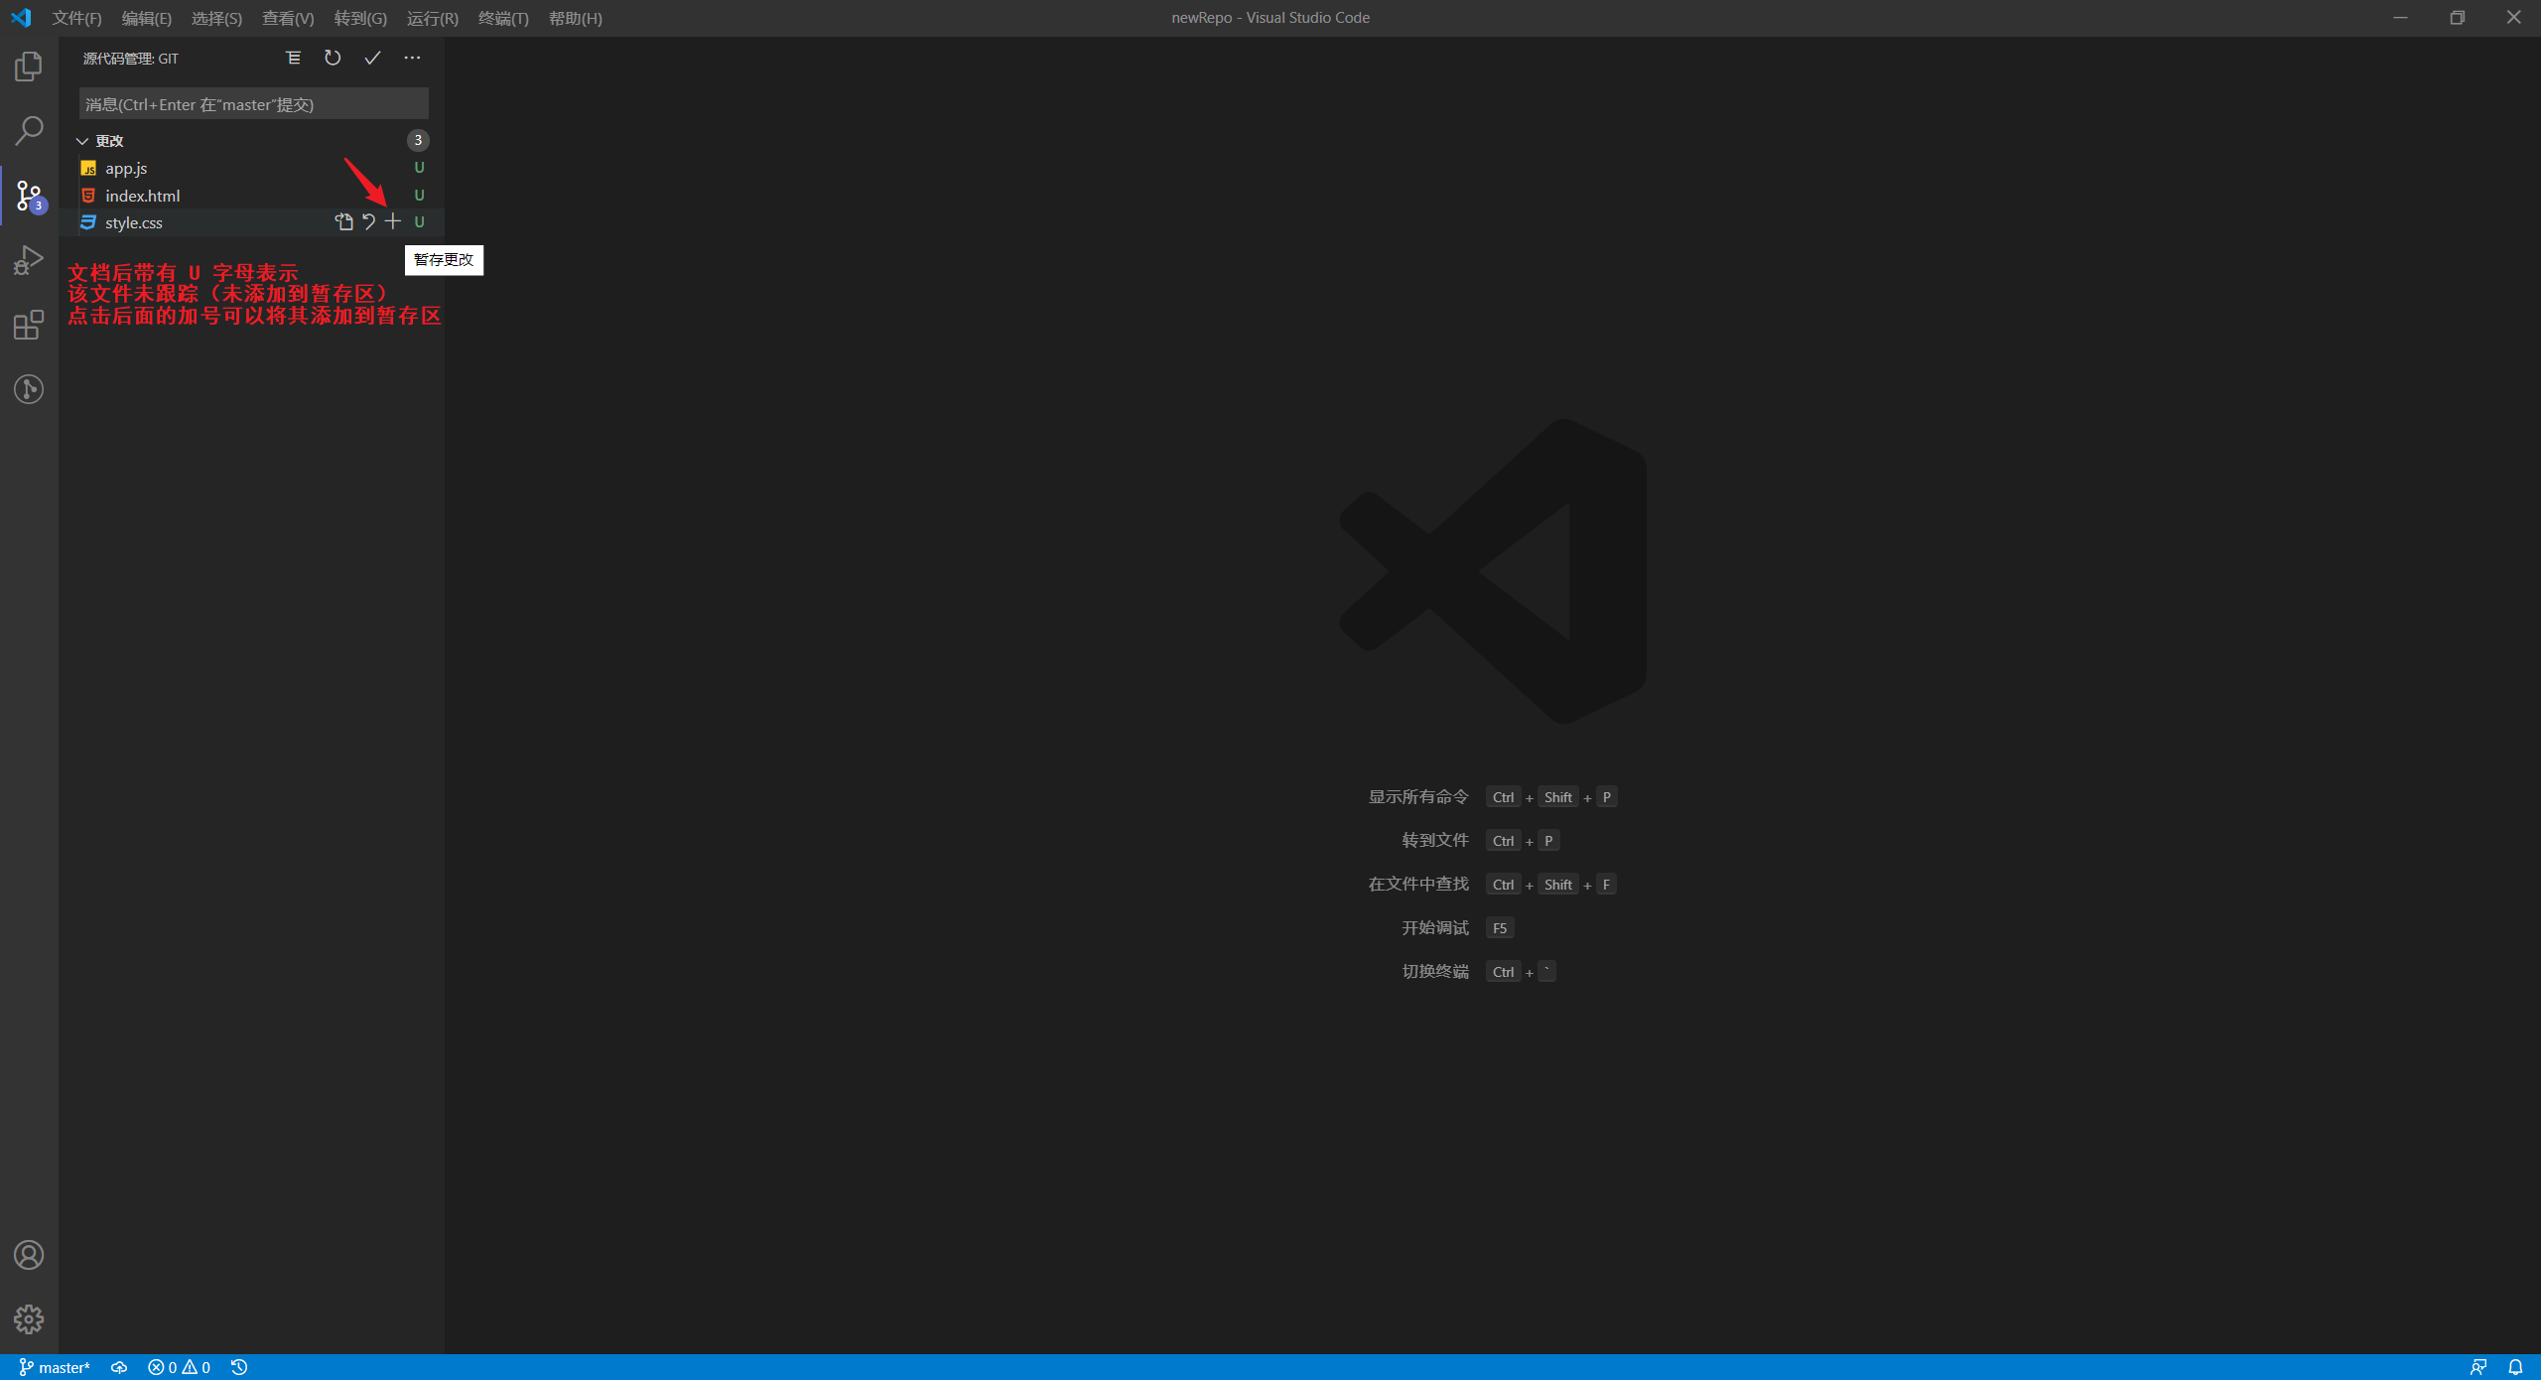
Task: Click the 显示所有命令 shortcut label
Action: (1418, 797)
